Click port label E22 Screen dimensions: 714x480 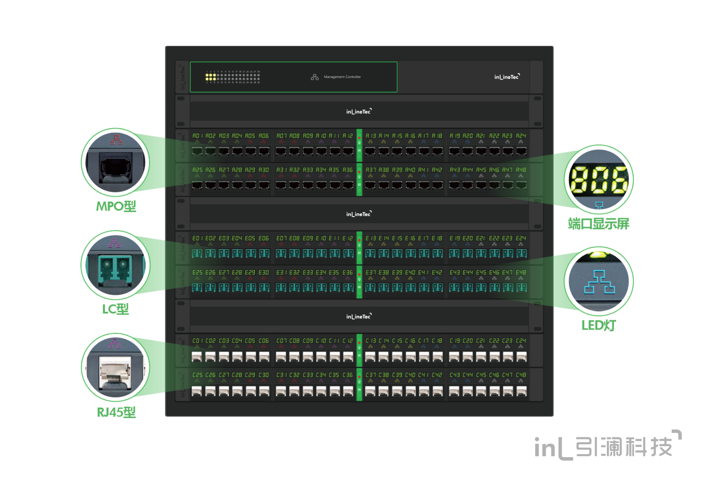494,238
